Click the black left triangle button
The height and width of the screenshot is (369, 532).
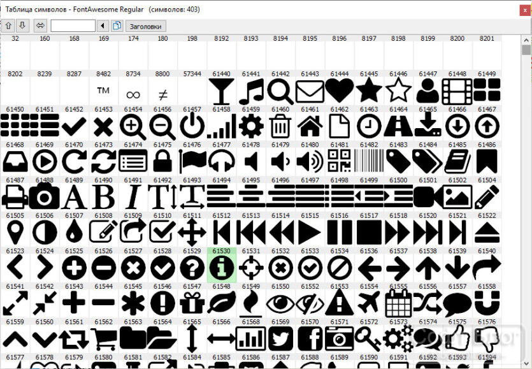(103, 25)
